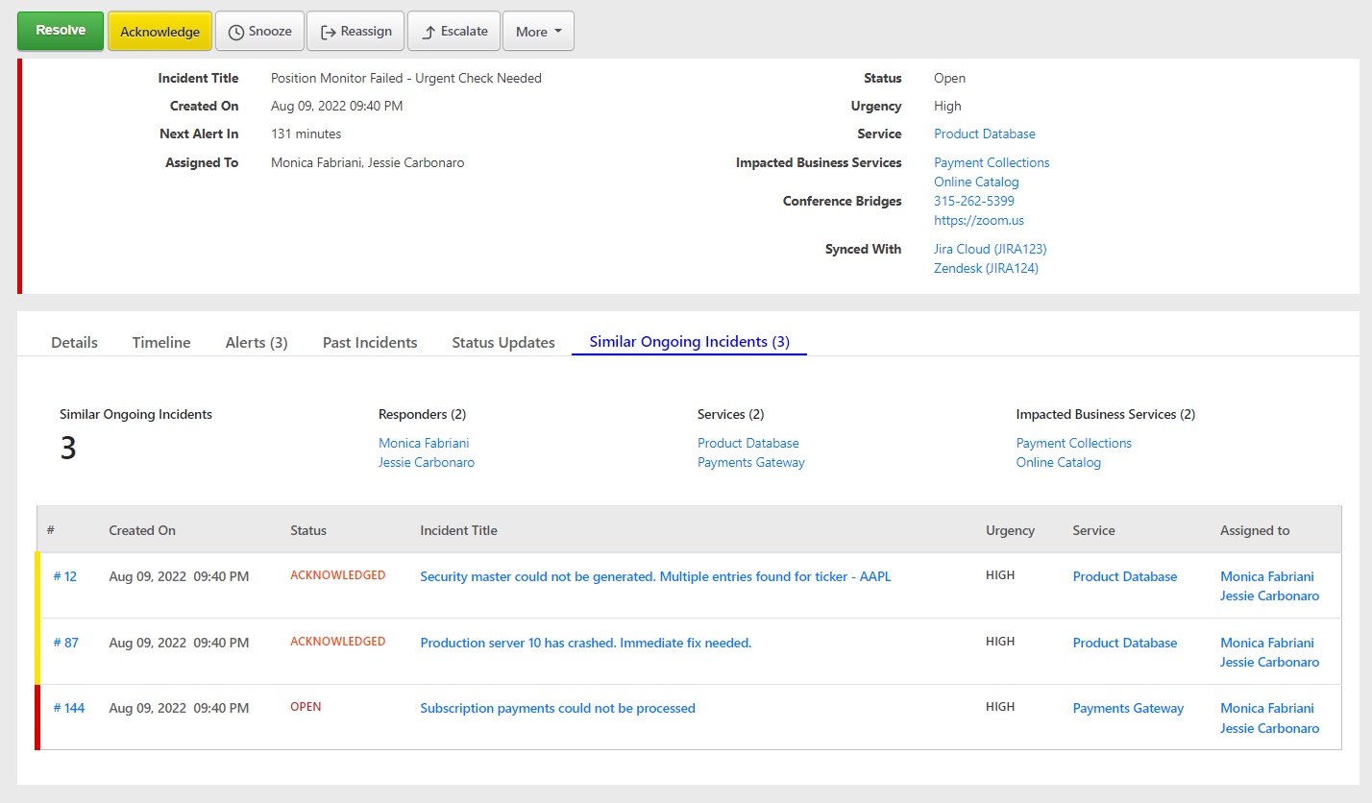Click Jessie Carbonaro in incident #144 row
The image size is (1372, 803).
click(1270, 728)
